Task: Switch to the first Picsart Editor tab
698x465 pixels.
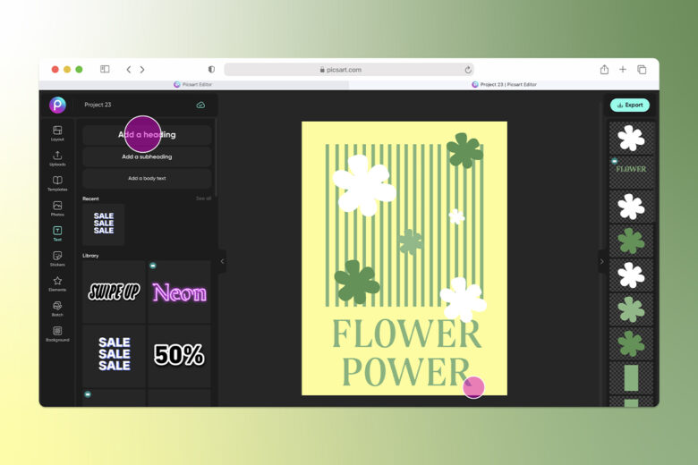Action: [x=192, y=84]
